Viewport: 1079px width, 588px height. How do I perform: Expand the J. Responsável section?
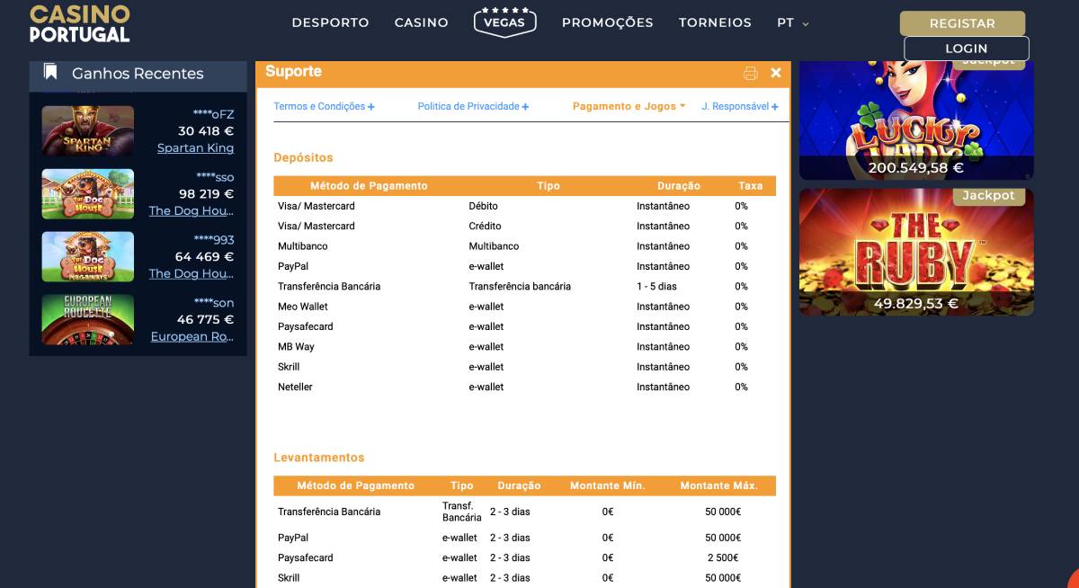[740, 106]
